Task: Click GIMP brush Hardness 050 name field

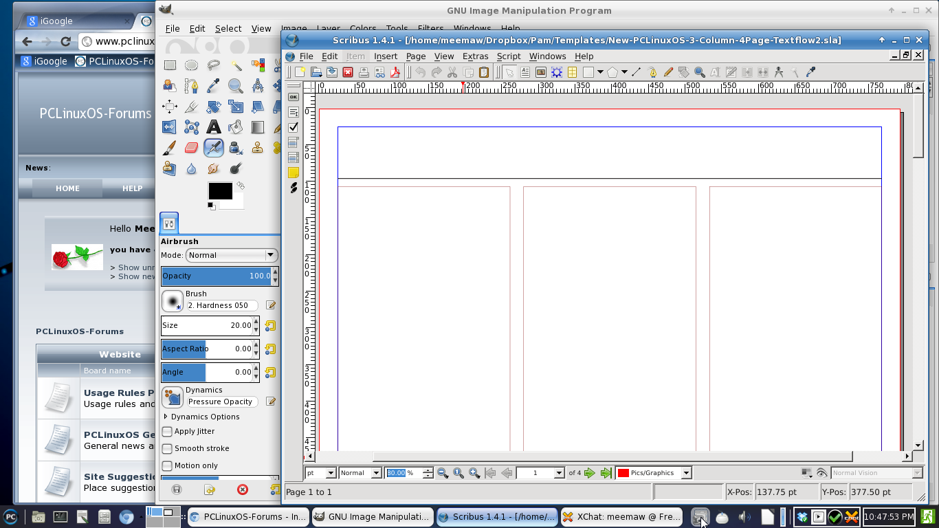Action: tap(222, 305)
